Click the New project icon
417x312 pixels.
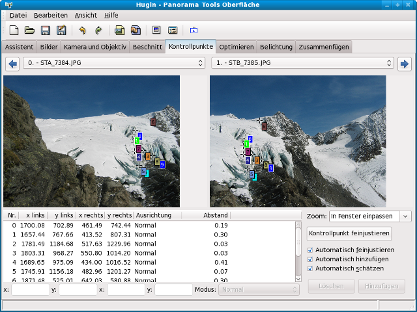(x=14, y=30)
